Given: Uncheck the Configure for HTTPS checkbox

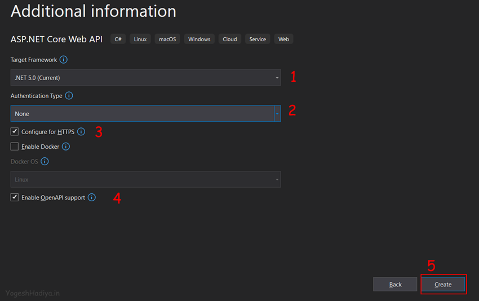Looking at the screenshot, I should (15, 132).
